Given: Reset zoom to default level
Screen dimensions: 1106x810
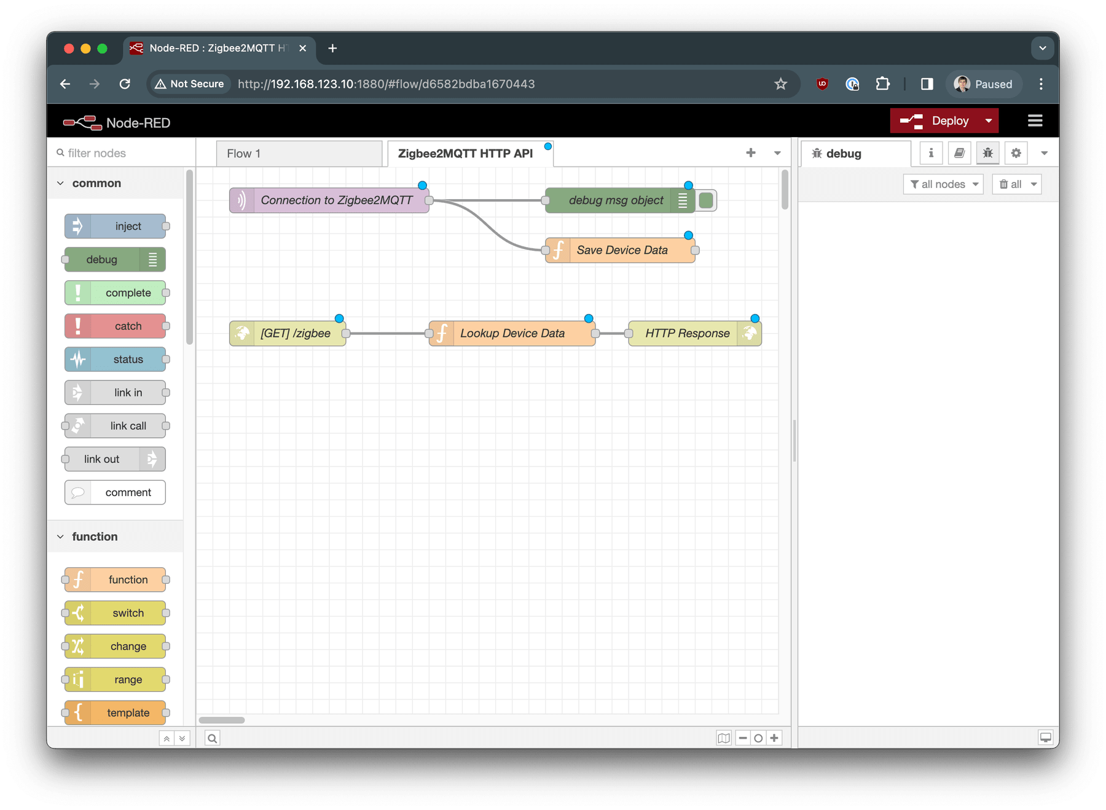Looking at the screenshot, I should (x=758, y=737).
